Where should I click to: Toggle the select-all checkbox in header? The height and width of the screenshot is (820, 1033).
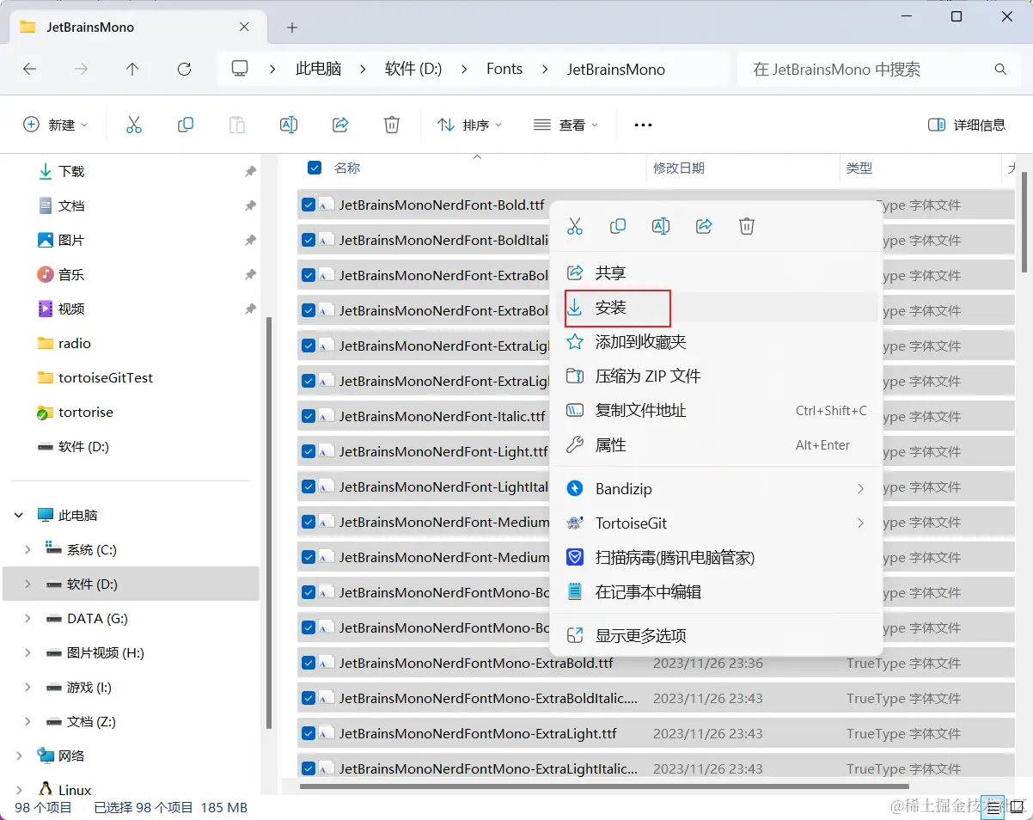tap(315, 168)
